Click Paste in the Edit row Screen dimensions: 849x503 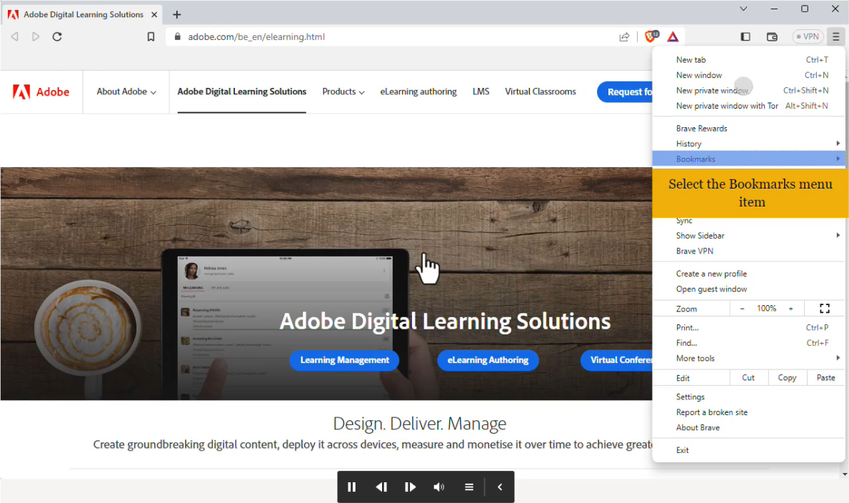825,378
